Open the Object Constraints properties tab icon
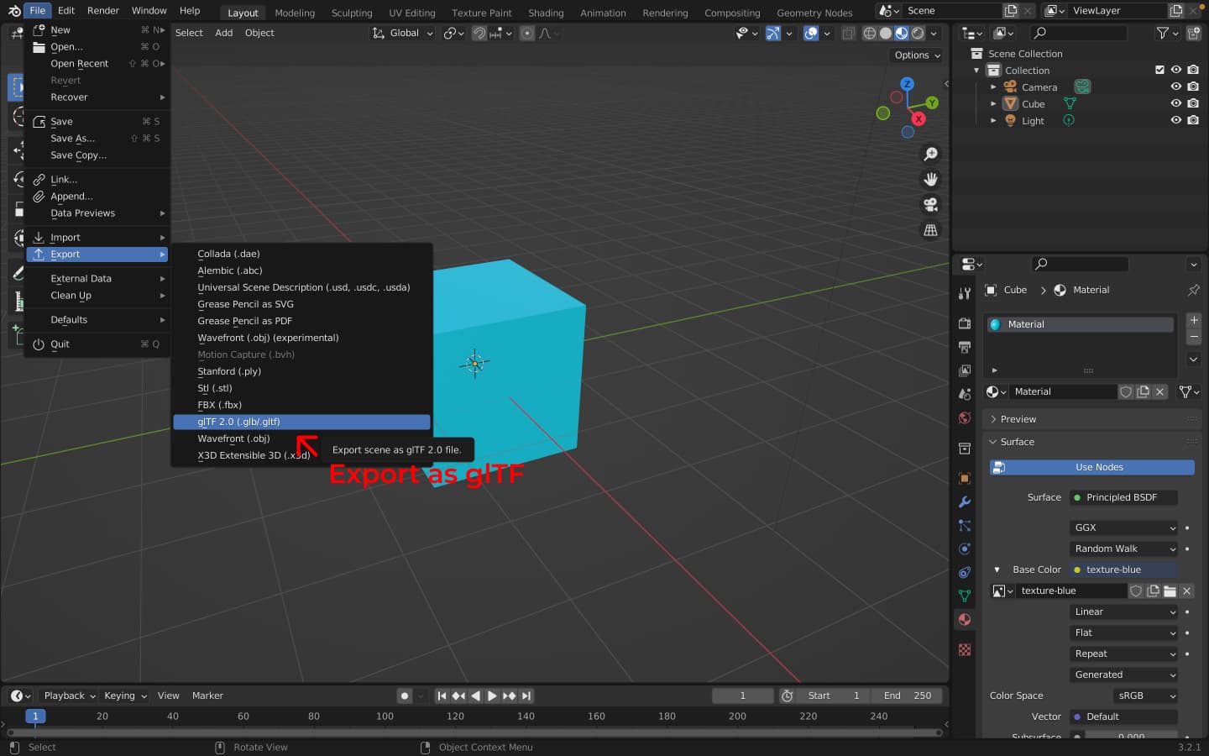This screenshot has width=1209, height=756. pos(965,572)
